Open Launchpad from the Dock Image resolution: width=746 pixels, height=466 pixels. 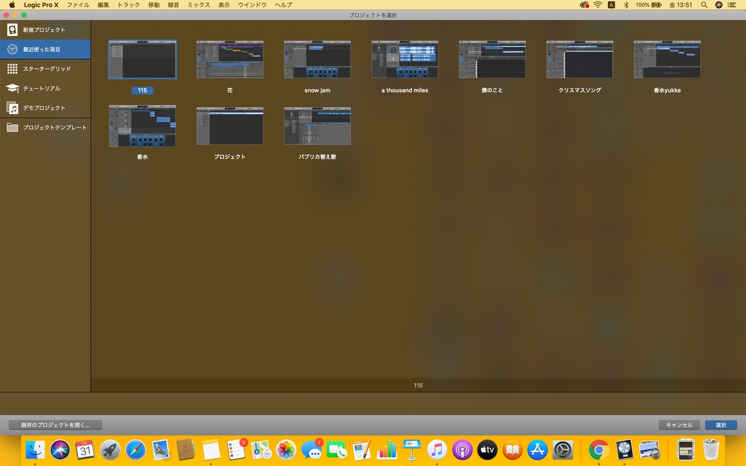(110, 450)
